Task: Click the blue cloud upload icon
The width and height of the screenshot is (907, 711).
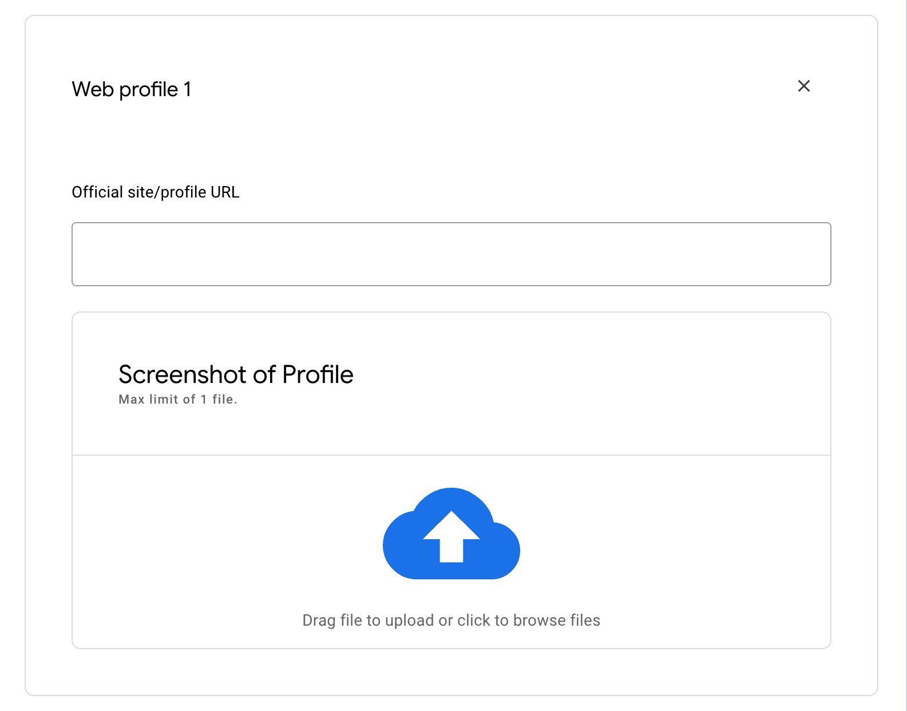Action: click(451, 534)
